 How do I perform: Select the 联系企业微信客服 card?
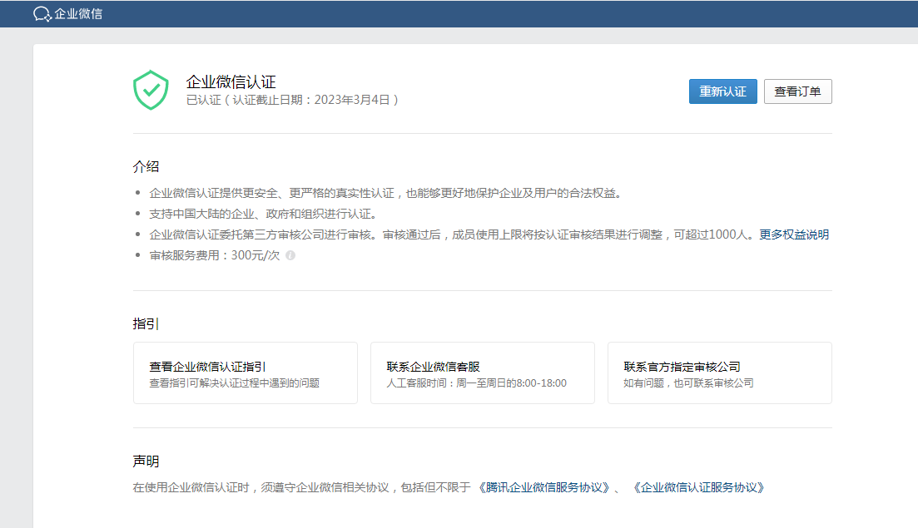coord(483,373)
